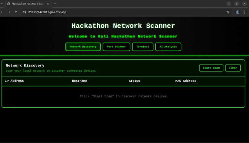The image size is (249, 143).
Task: Clear the scan results
Action: pos(233,68)
